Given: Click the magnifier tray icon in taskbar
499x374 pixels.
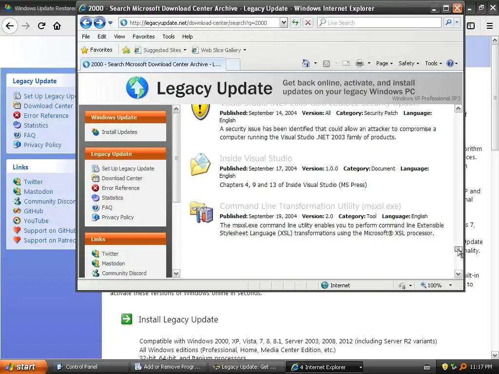Looking at the screenshot, I should [463, 367].
